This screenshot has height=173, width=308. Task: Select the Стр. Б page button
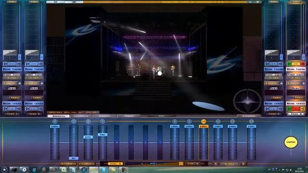point(193,163)
